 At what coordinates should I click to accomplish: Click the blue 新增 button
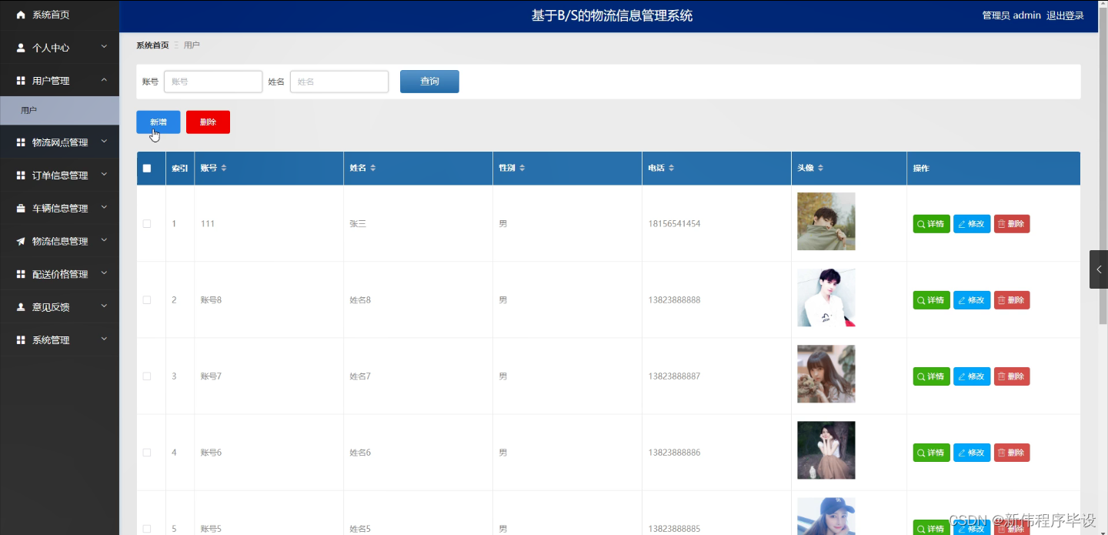(159, 122)
